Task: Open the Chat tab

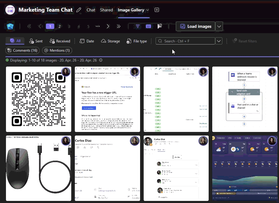Action: point(91,10)
